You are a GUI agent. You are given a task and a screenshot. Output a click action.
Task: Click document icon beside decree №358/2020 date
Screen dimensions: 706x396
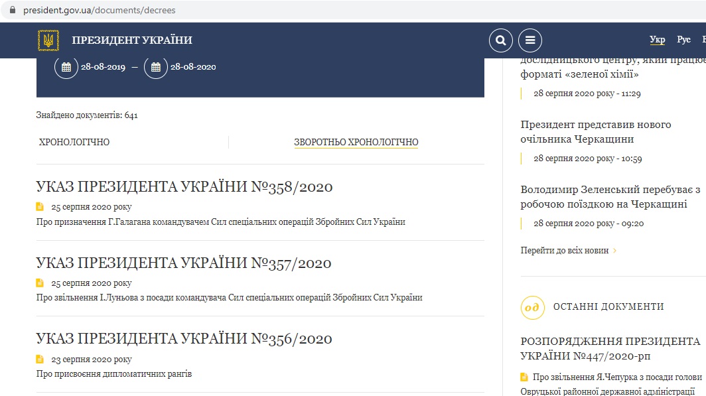tap(40, 206)
